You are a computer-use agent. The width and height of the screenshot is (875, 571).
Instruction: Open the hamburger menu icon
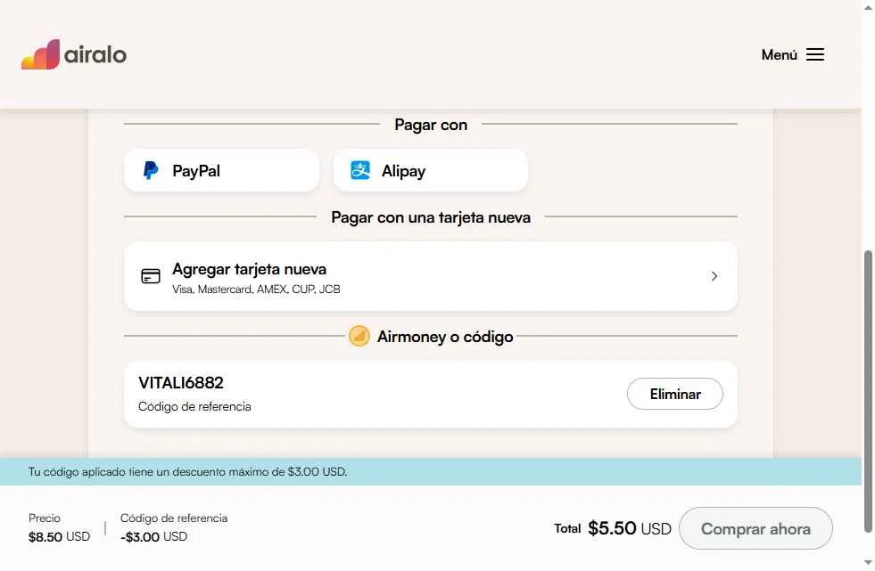pos(814,54)
